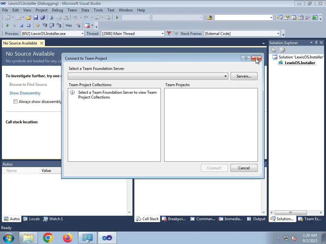Switch to the Locals tab
The height and width of the screenshot is (244, 326).
32,219
